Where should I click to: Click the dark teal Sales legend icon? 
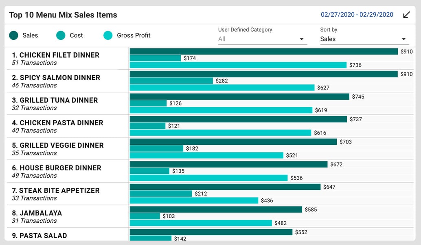point(13,35)
